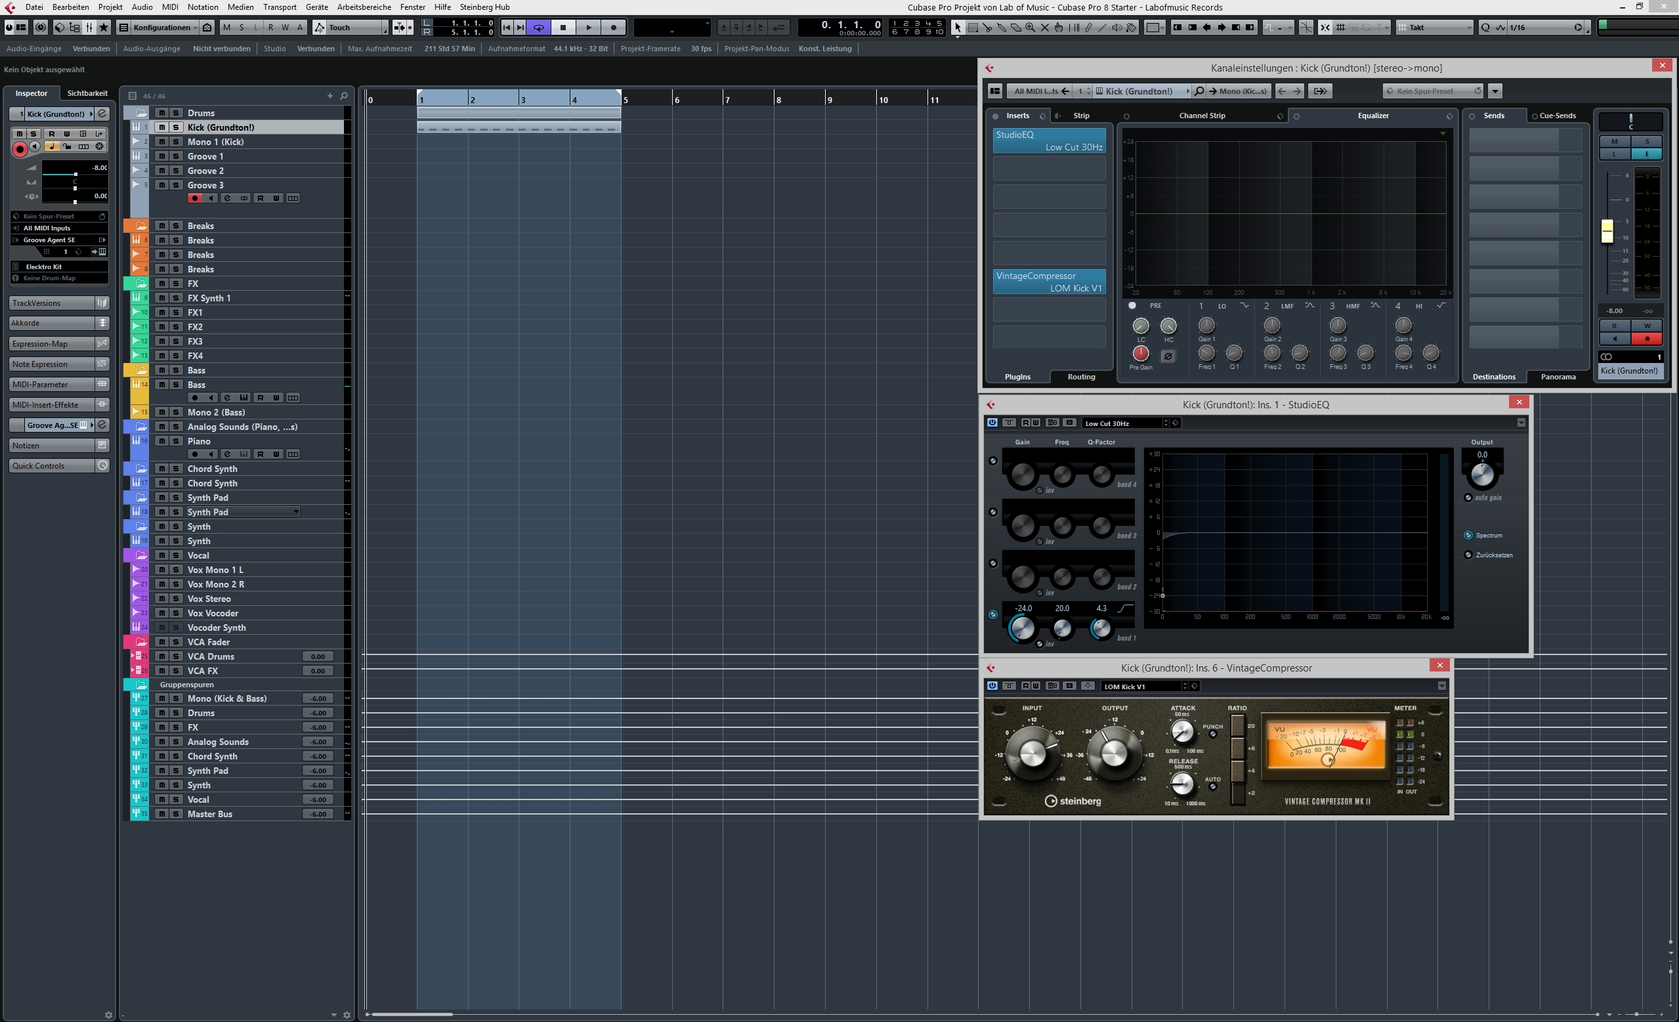Click the StudioEQ Output gain knob
This screenshot has width=1679, height=1022.
tap(1482, 474)
